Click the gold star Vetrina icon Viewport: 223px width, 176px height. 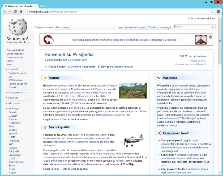[x=45, y=78]
